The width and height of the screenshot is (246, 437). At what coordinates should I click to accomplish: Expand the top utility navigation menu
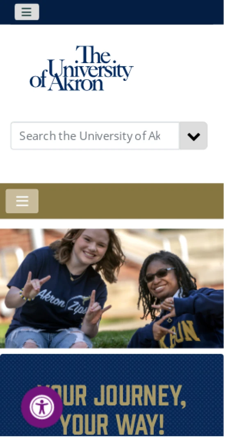[x=27, y=12]
